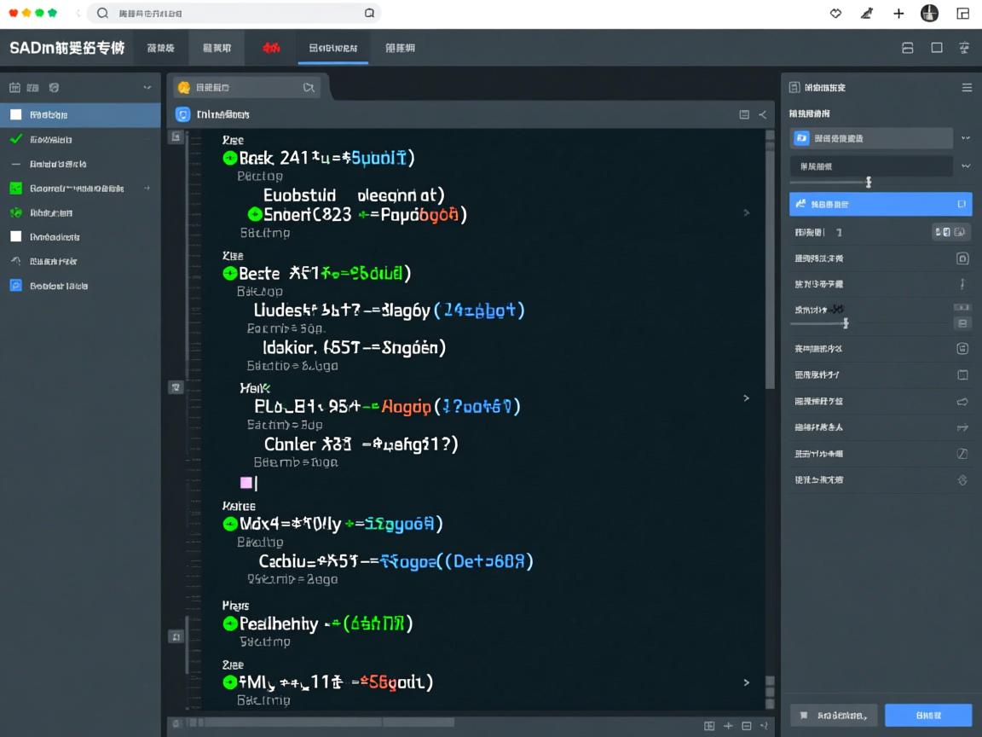Image resolution: width=982 pixels, height=737 pixels.
Task: Click the square window icon in the dark toolbar
Action: pos(937,48)
